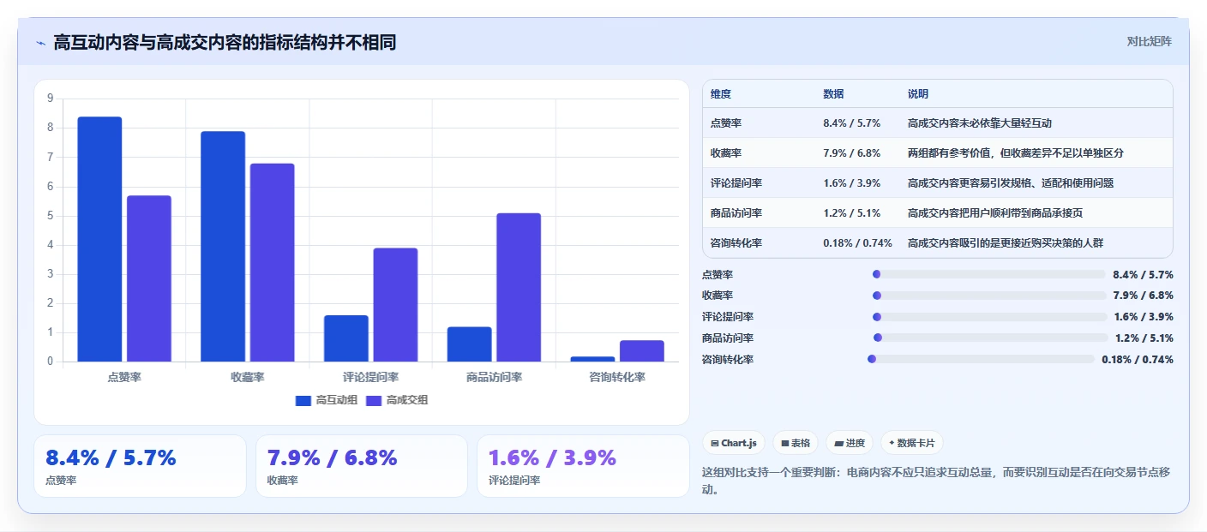
Task: Click the 说明 column header
Action: coord(918,94)
